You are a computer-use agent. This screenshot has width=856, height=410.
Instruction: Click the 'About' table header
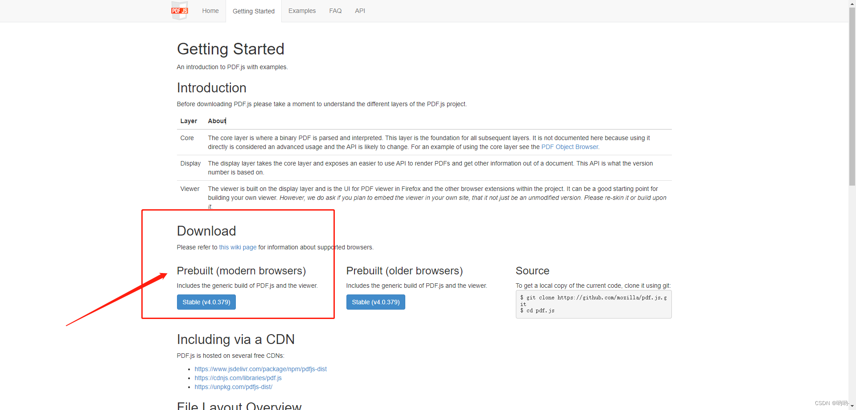coord(217,121)
